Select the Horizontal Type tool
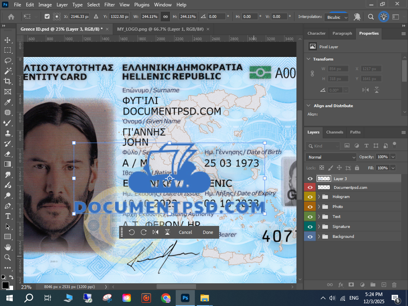Screen dimensions: 408x306 pos(8,216)
